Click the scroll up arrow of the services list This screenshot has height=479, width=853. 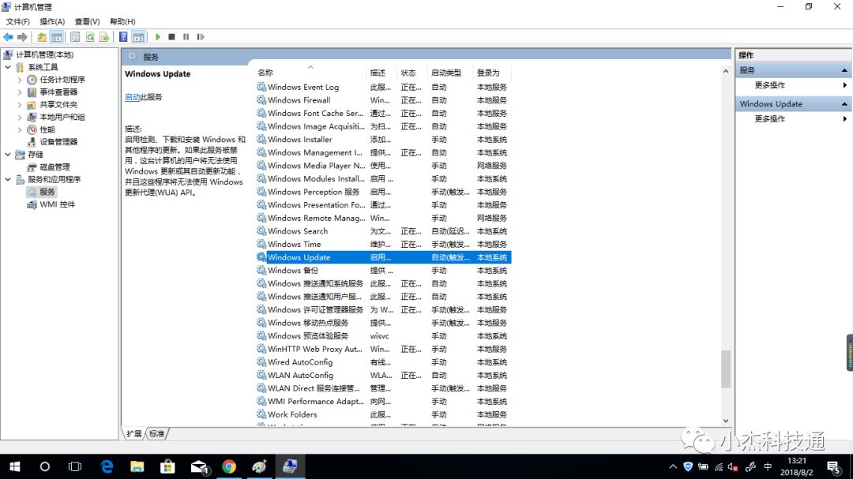726,71
